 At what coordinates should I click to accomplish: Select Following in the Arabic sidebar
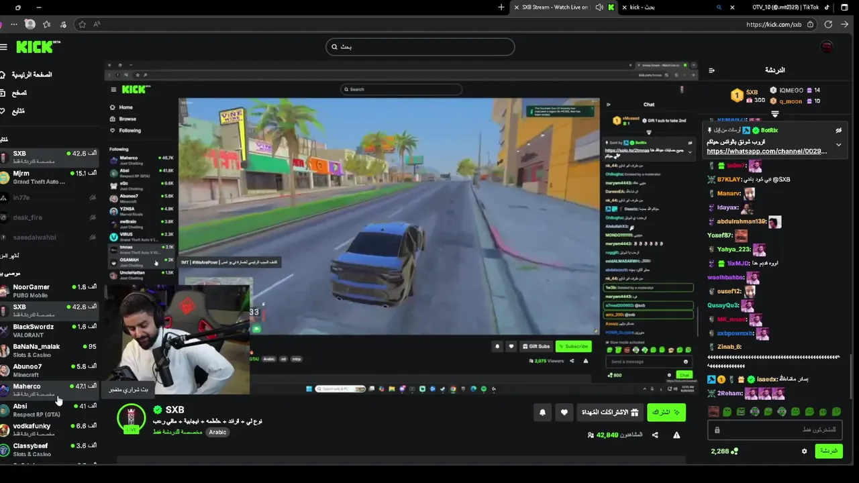tap(13, 111)
